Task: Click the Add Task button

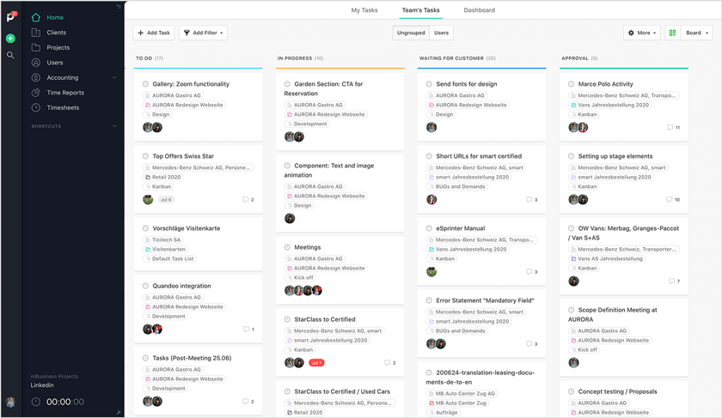Action: pos(154,33)
